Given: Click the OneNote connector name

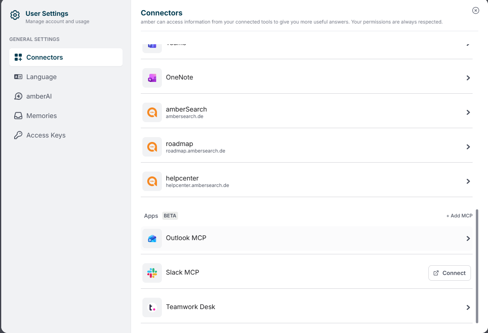Looking at the screenshot, I should (x=179, y=77).
